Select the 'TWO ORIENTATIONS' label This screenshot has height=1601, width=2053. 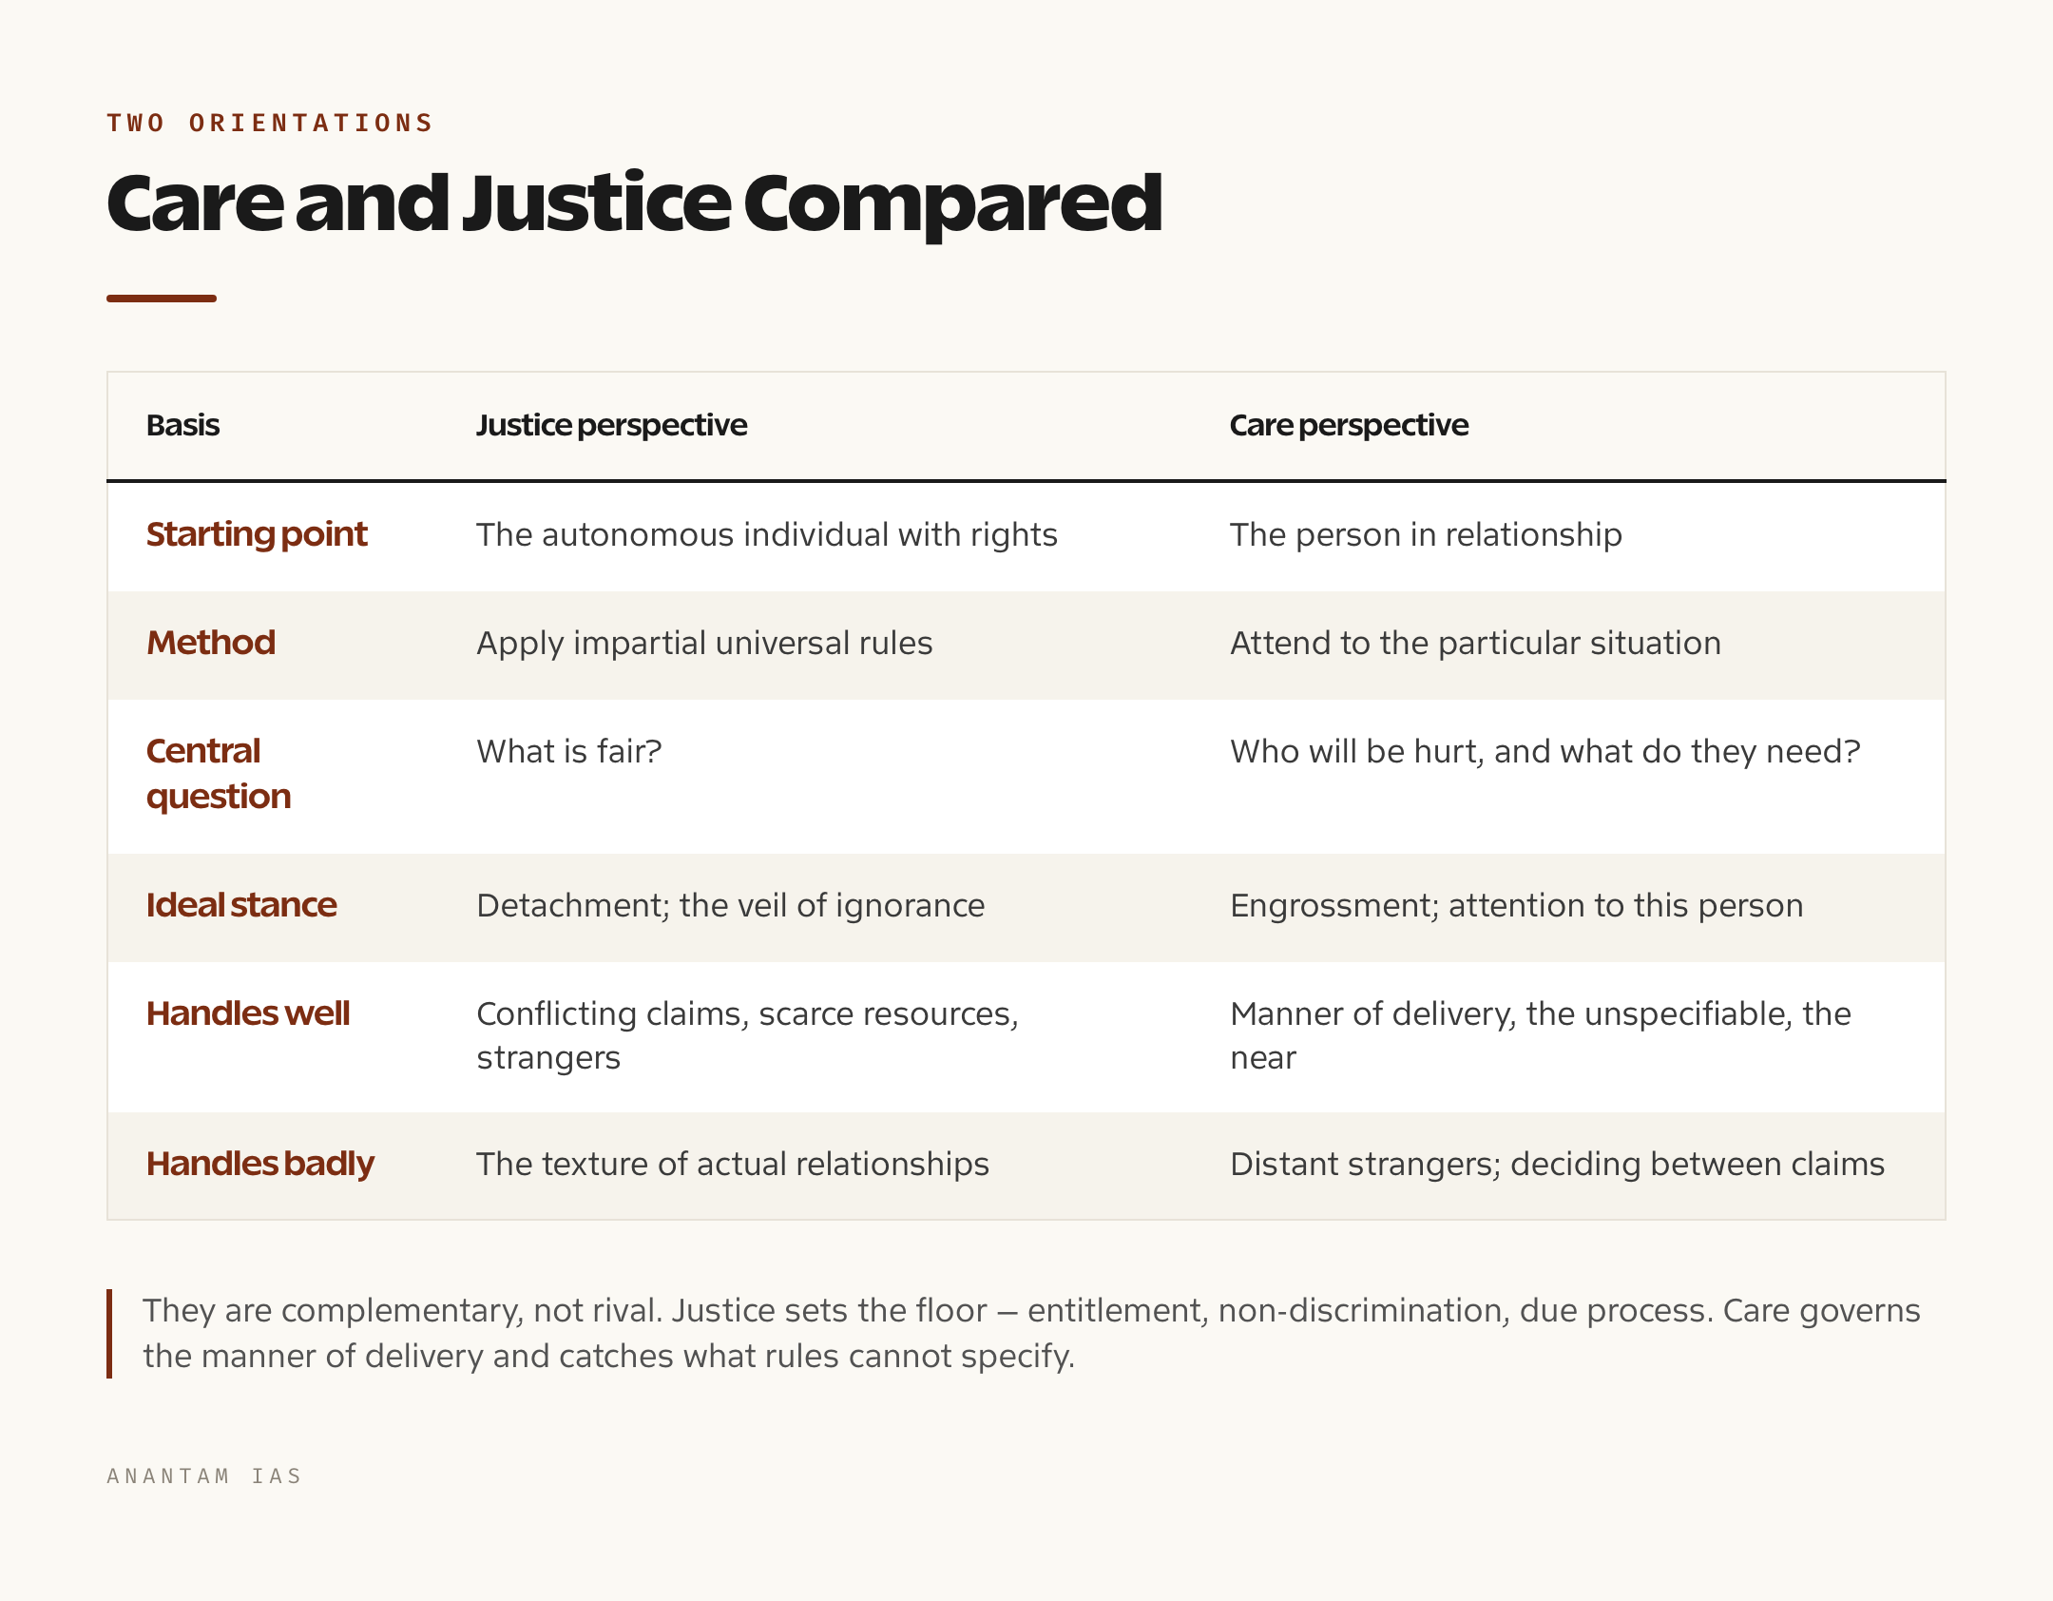click(x=270, y=123)
